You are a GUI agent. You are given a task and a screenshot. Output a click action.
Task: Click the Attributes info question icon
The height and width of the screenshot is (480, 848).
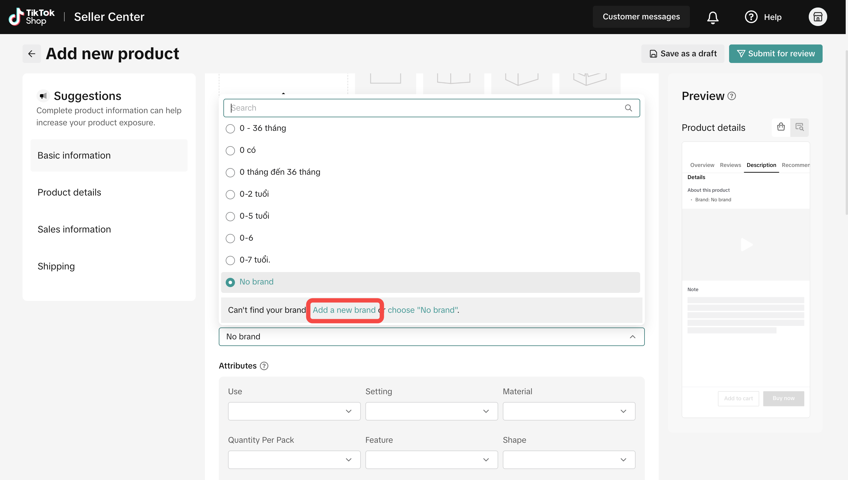pos(264,366)
